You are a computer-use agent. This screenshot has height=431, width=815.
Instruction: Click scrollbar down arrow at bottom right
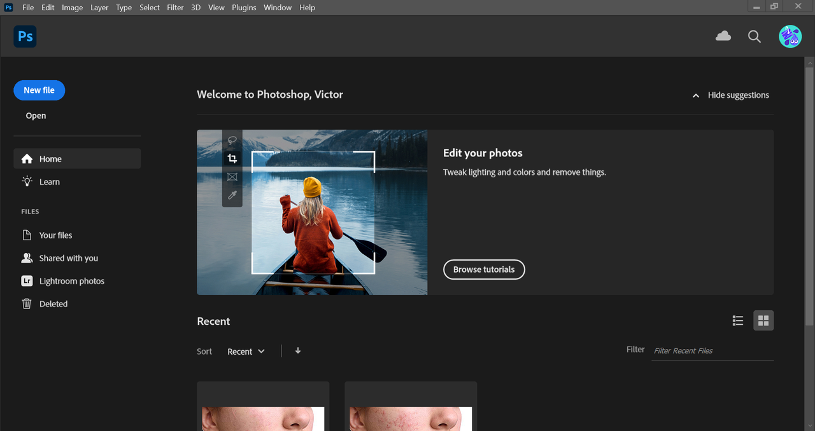810,425
